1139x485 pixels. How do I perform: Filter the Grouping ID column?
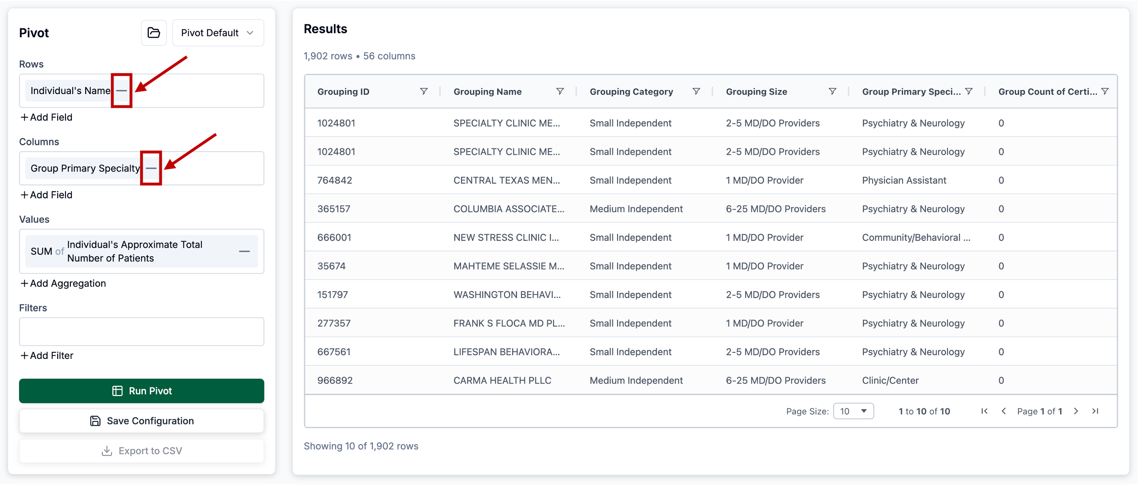(423, 92)
